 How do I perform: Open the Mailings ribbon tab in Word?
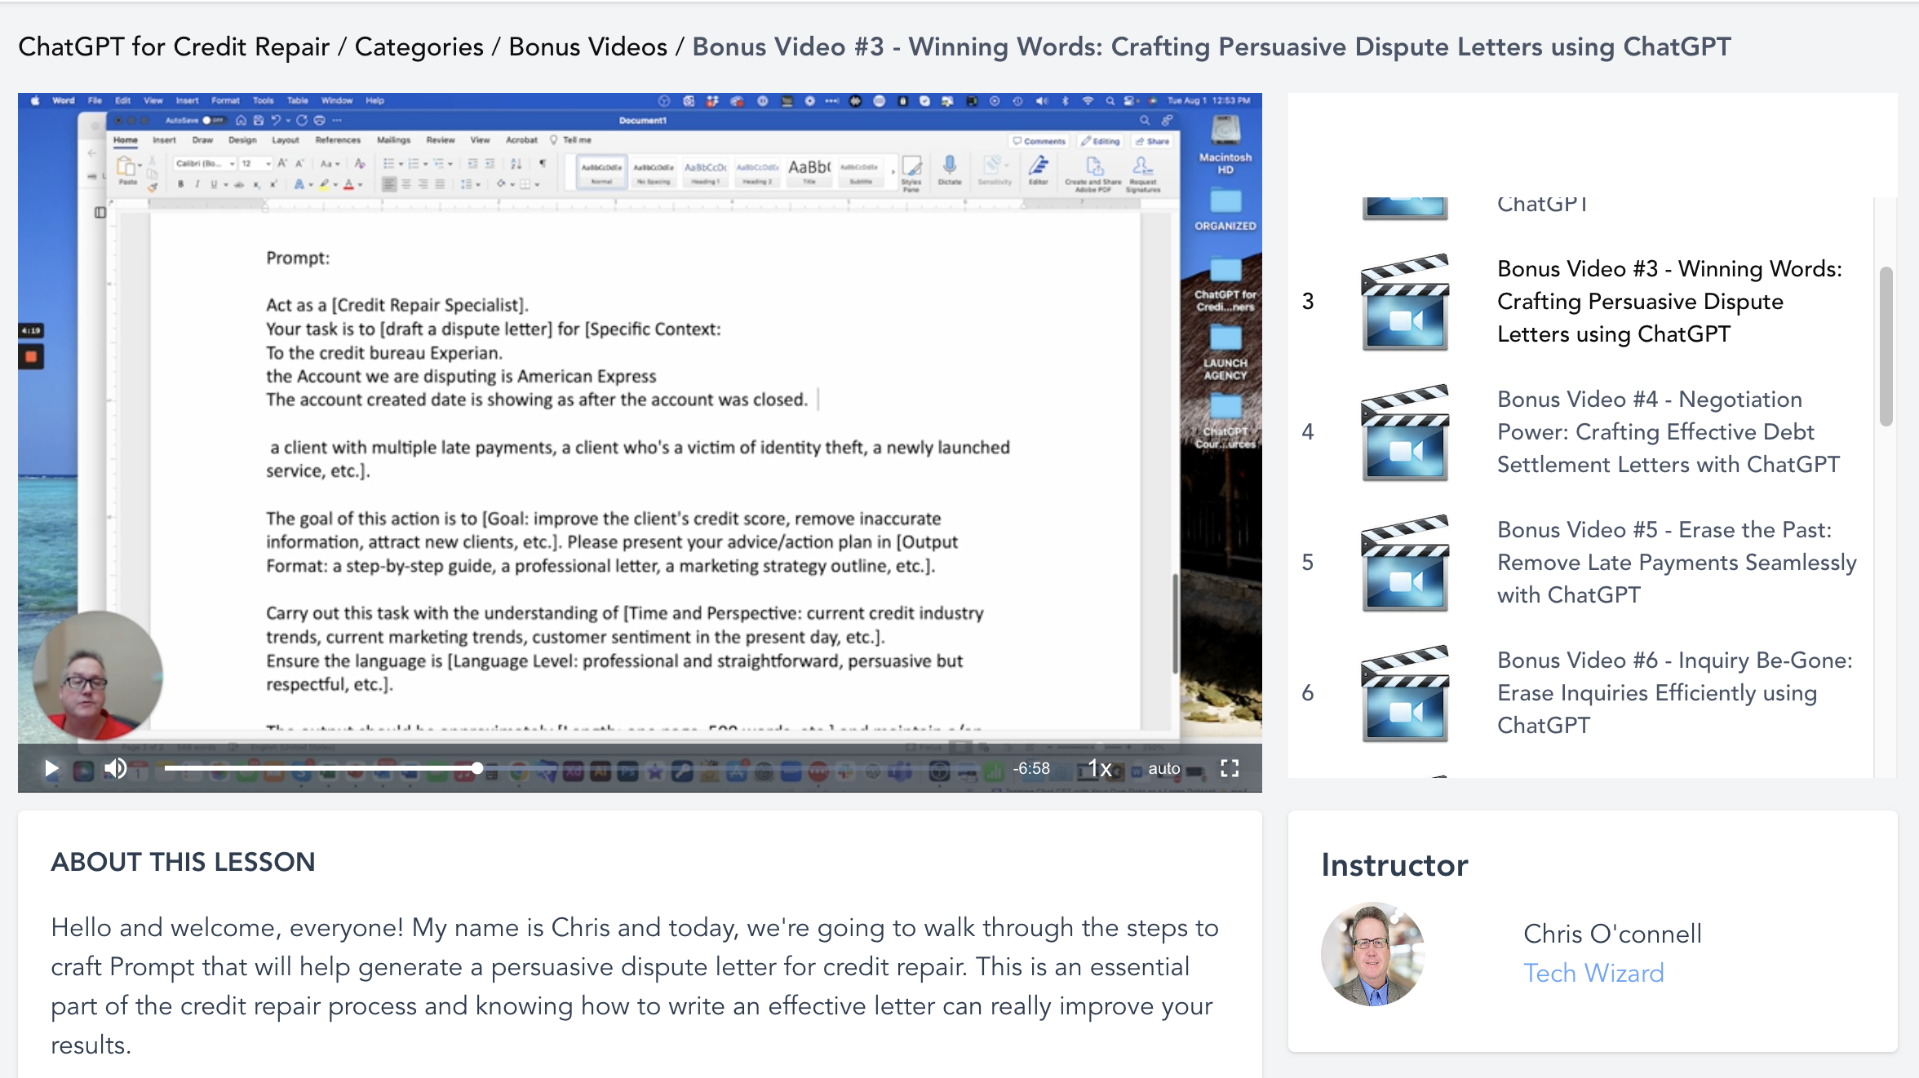393,140
